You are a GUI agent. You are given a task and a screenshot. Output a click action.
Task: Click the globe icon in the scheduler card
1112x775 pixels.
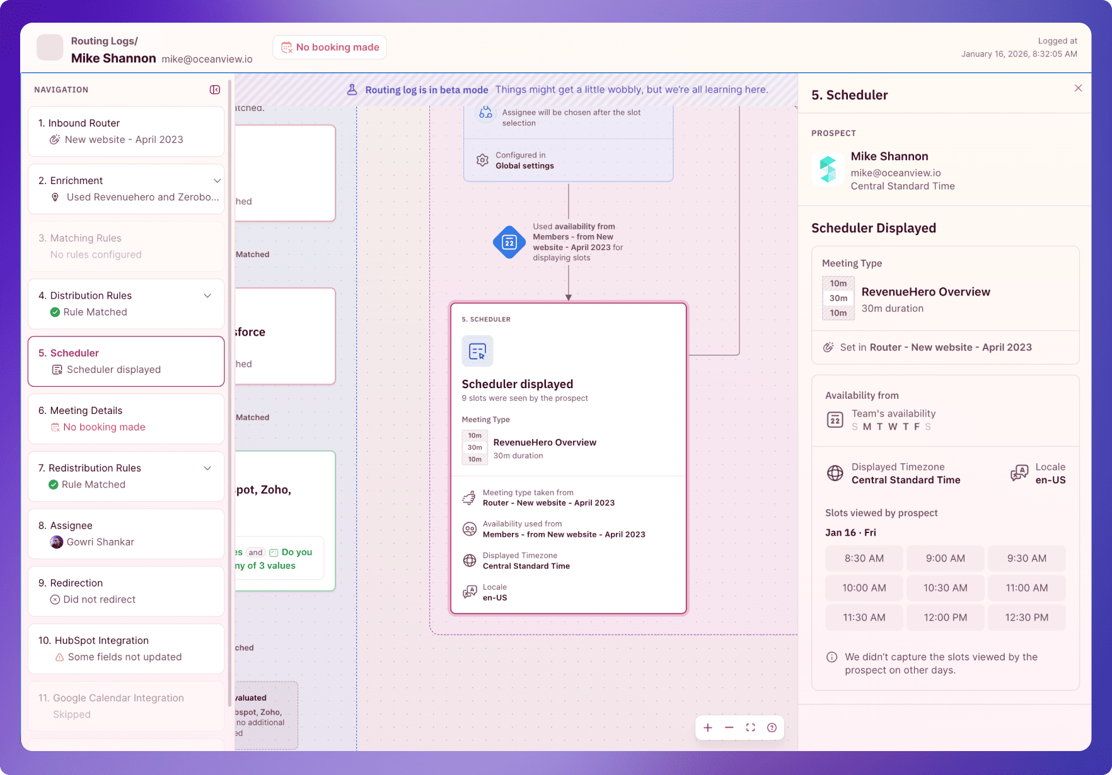pyautogui.click(x=470, y=561)
